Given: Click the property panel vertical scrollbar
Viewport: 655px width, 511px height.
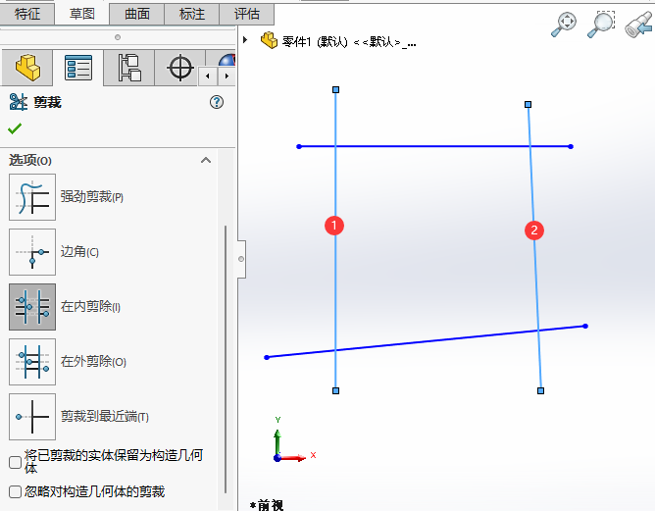Looking at the screenshot, I should tap(226, 359).
